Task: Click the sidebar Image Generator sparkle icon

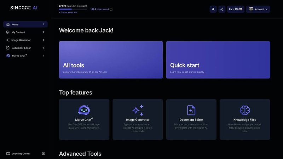Action: coord(8,40)
